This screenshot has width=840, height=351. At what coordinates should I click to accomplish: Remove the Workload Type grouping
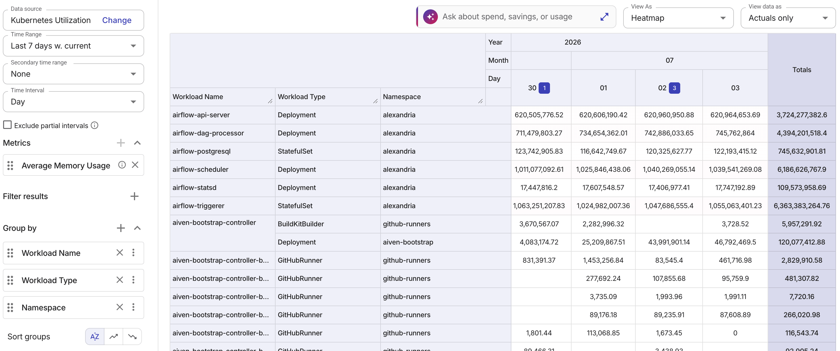[120, 280]
